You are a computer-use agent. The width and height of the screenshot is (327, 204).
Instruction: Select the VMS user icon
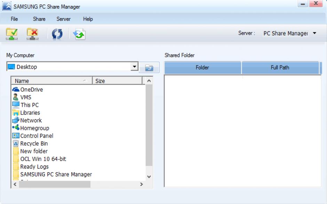(16, 97)
